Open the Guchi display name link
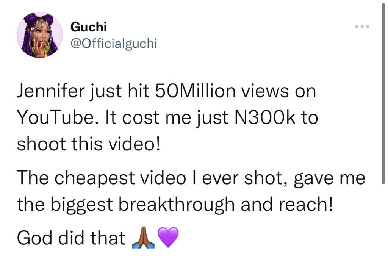Image resolution: width=388 pixels, height=258 pixels. pos(89,27)
